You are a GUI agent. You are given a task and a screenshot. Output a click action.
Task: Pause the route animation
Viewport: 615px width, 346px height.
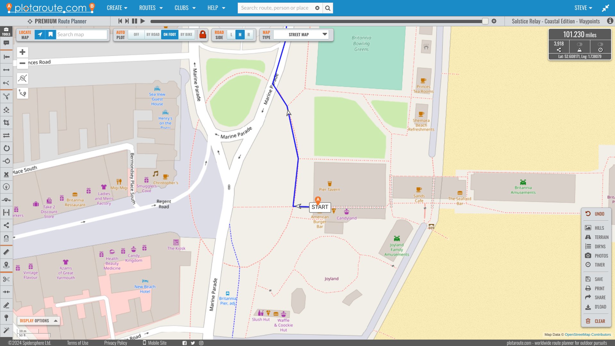coord(135,21)
